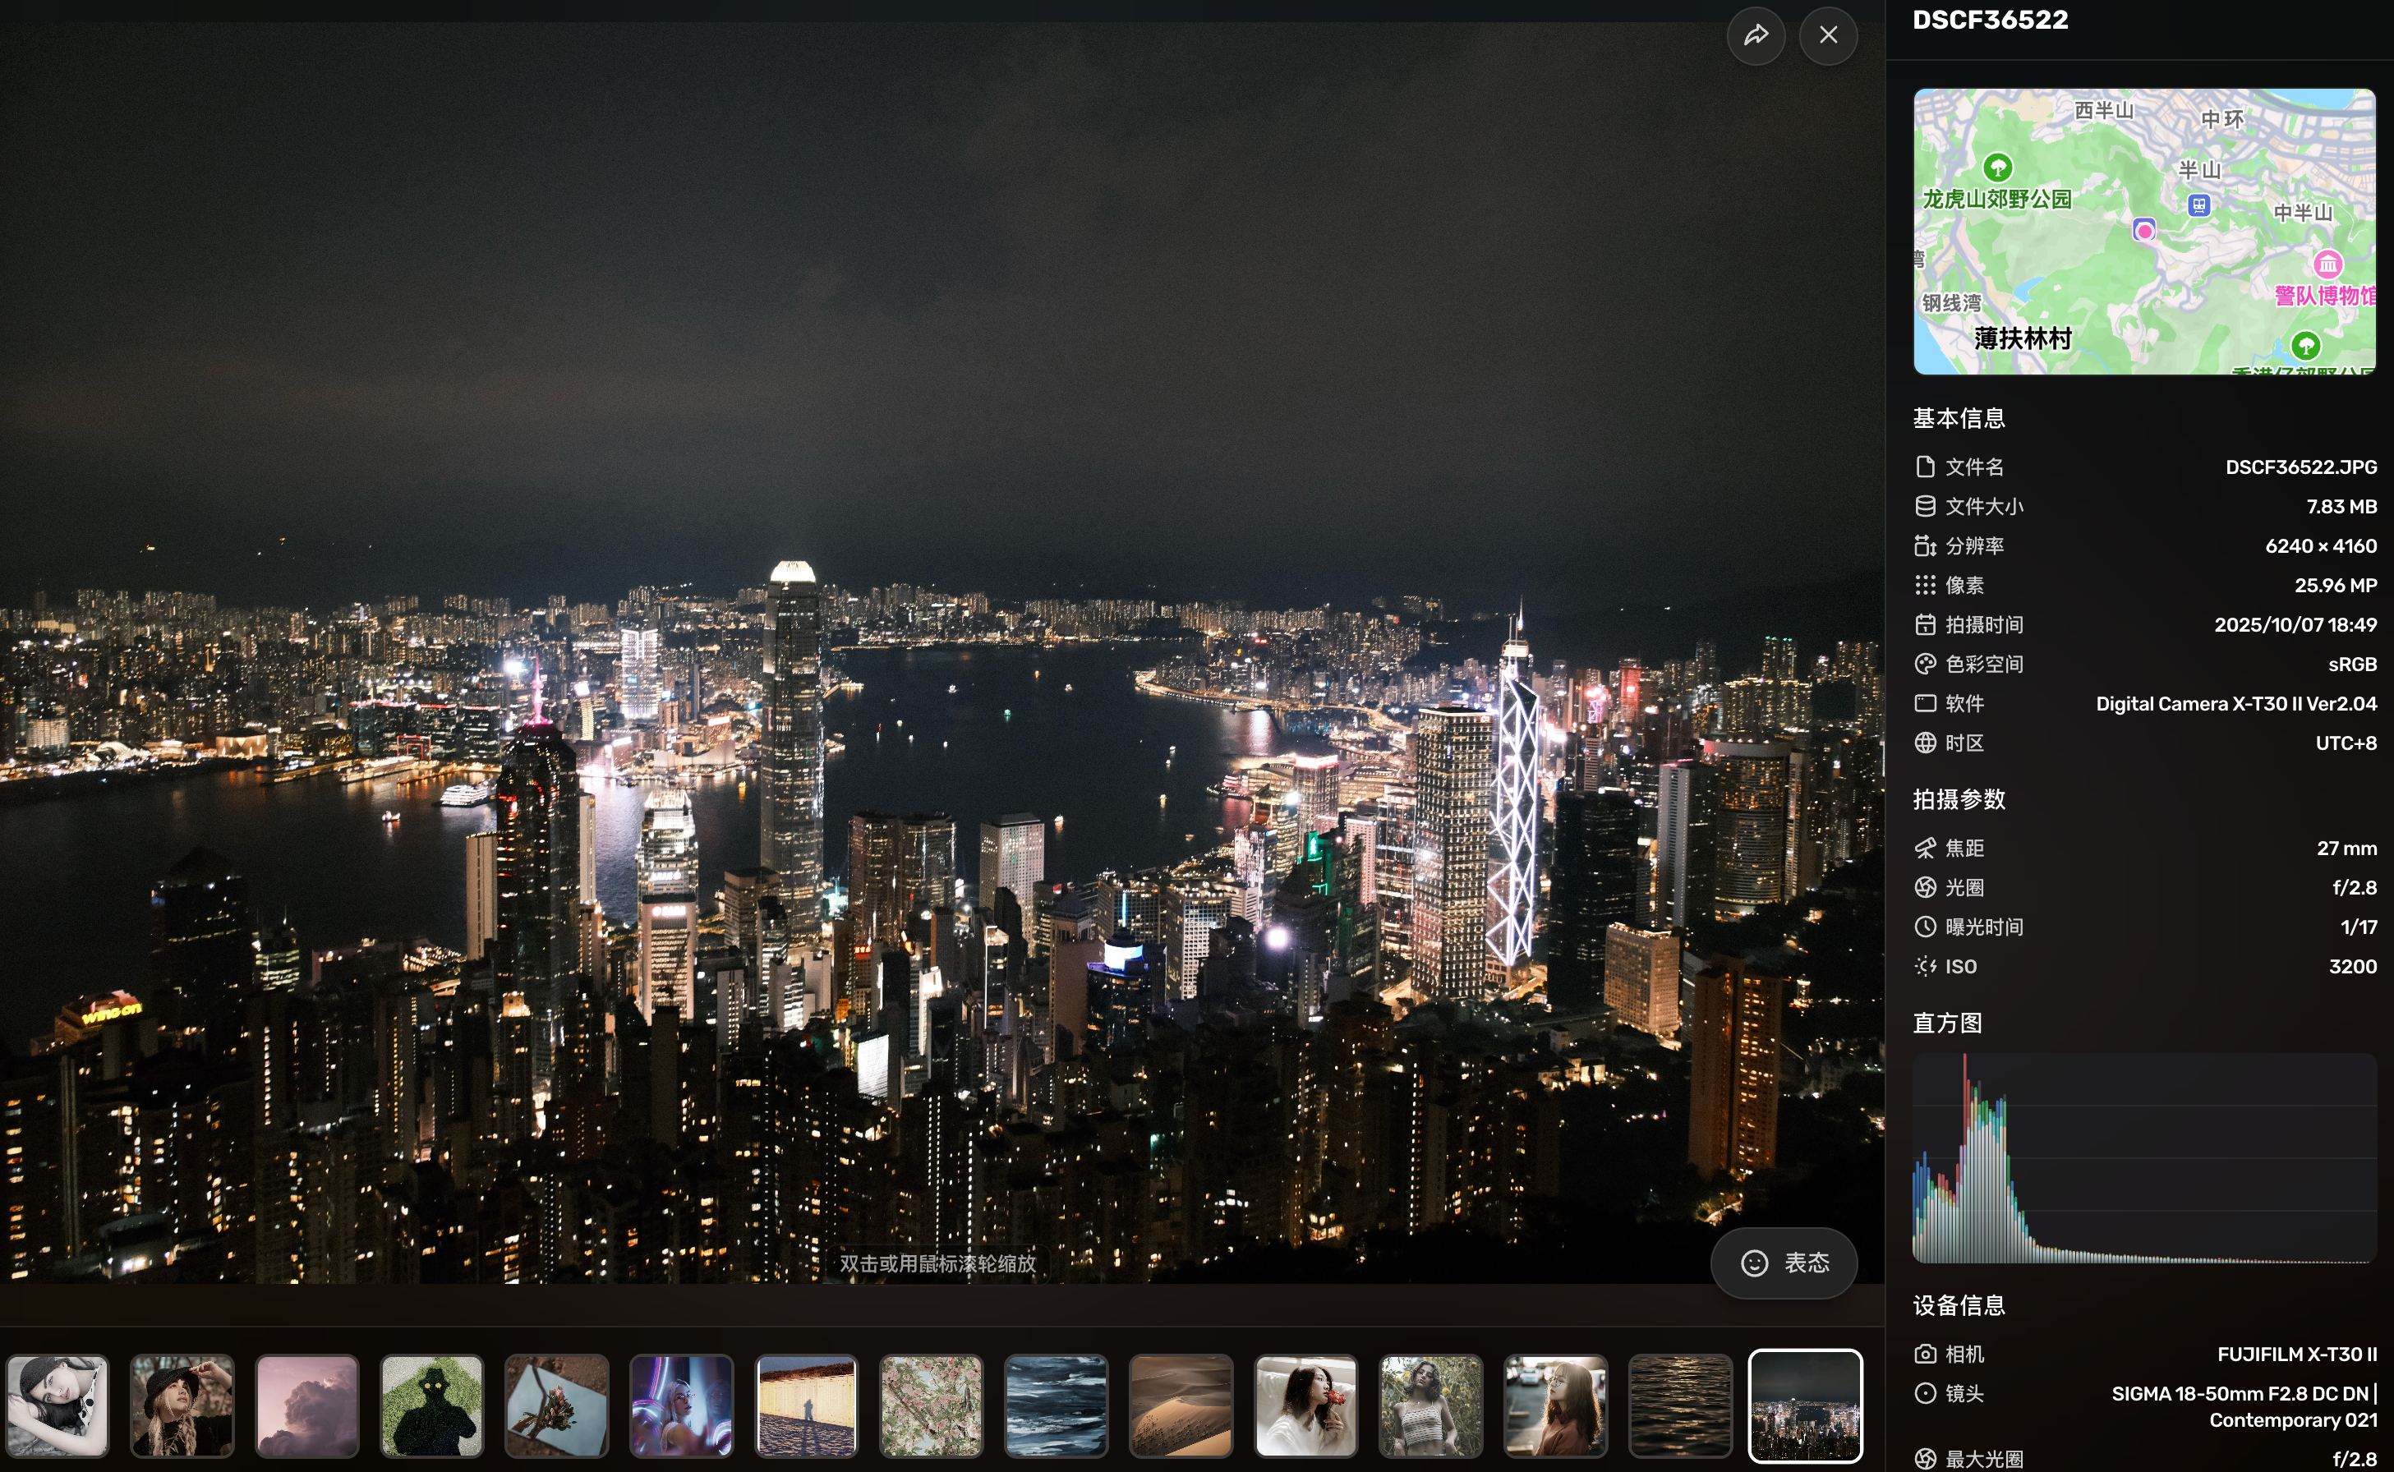Click the UTC+8 timezone value
The height and width of the screenshot is (1472, 2394).
click(x=2346, y=743)
